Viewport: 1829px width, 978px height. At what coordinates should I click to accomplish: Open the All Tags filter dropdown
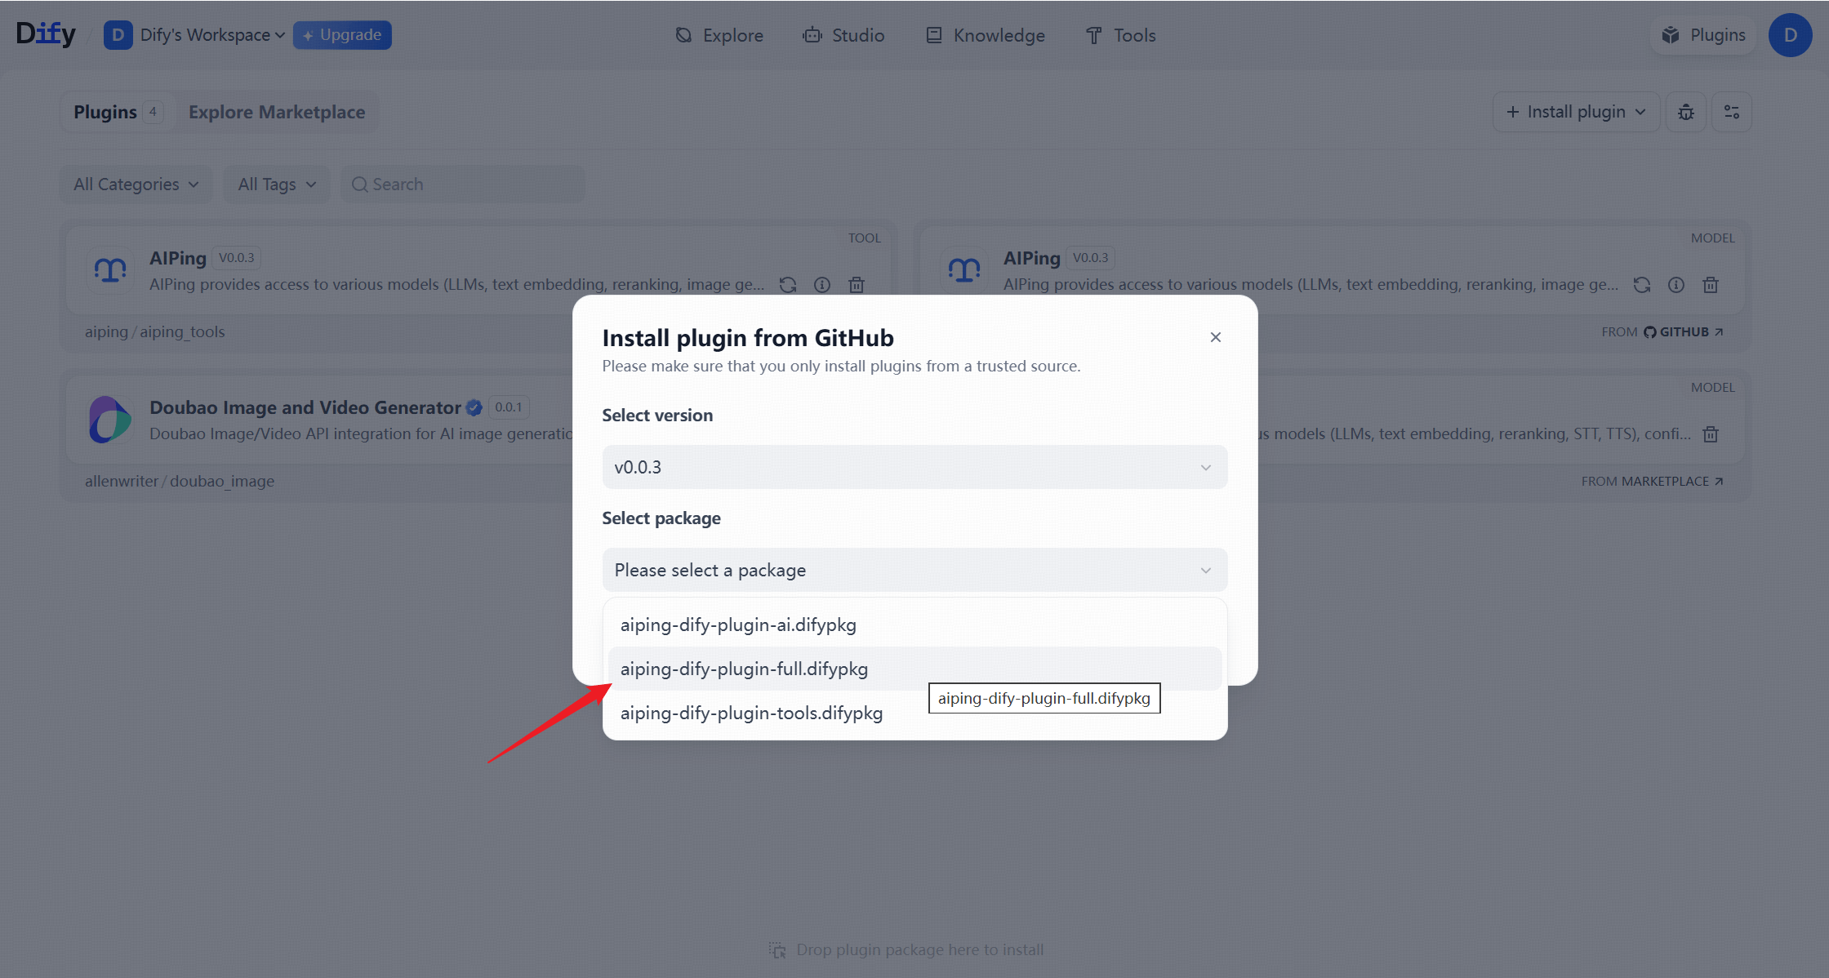pyautogui.click(x=277, y=184)
